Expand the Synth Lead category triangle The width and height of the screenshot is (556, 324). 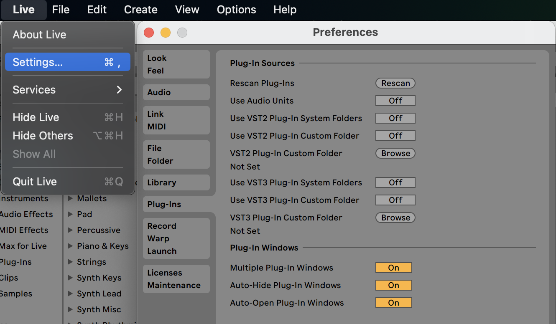tap(70, 294)
